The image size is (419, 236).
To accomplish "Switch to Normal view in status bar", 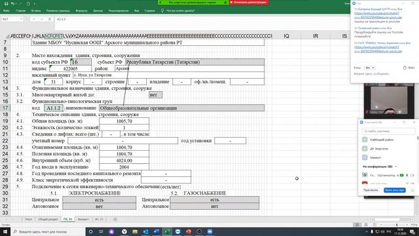I will 357,225.
